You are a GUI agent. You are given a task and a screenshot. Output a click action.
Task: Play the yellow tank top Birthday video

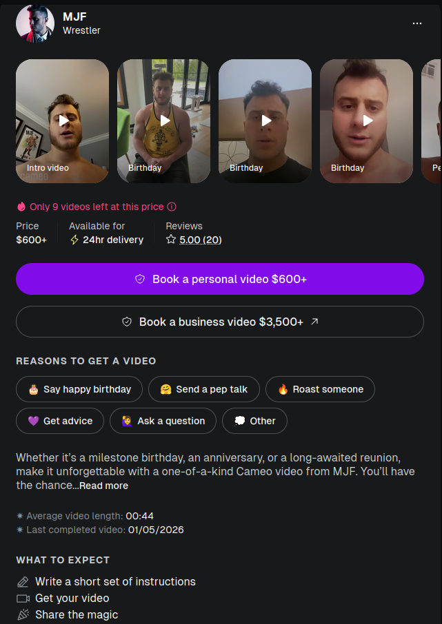pyautogui.click(x=163, y=121)
